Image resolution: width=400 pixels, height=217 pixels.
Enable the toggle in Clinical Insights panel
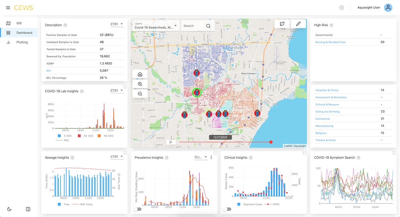(x=227, y=209)
